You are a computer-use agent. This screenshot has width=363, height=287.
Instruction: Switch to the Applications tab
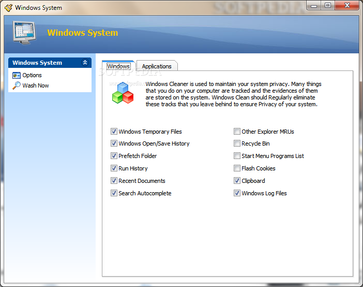point(157,66)
